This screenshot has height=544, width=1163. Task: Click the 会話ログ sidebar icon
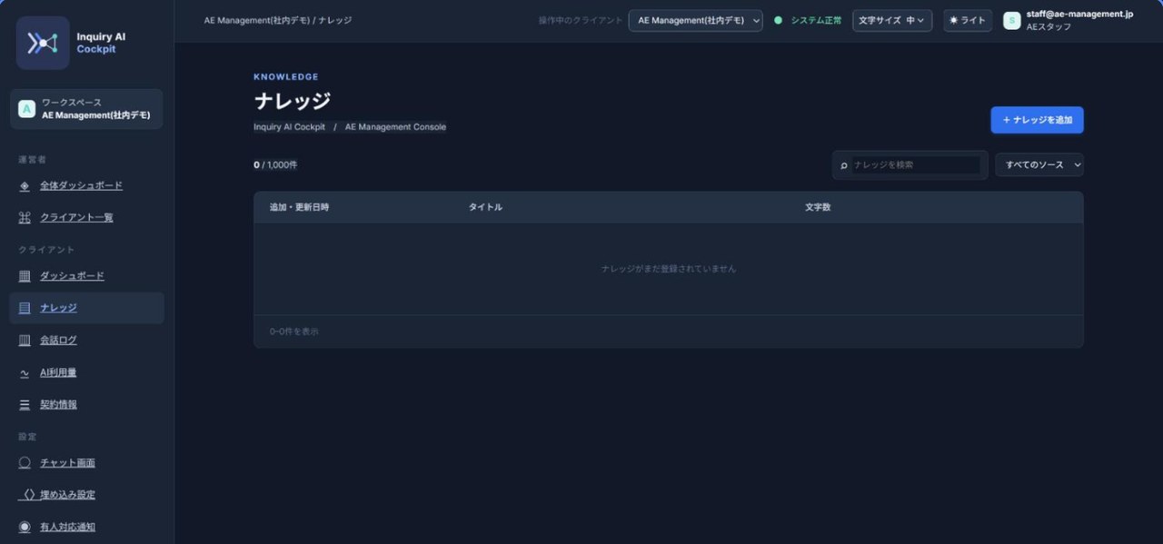click(x=25, y=341)
